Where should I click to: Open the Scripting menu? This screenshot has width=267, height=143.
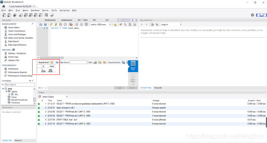pos(65,10)
